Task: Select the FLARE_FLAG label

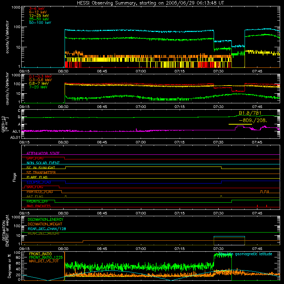Action: point(37,177)
